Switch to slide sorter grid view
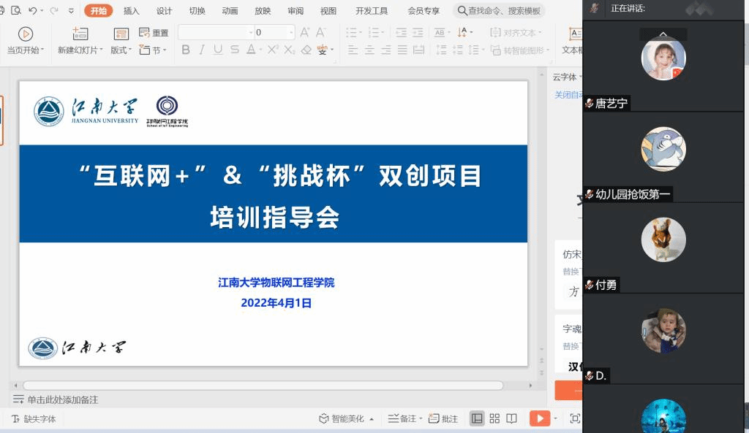This screenshot has width=749, height=433. click(494, 418)
